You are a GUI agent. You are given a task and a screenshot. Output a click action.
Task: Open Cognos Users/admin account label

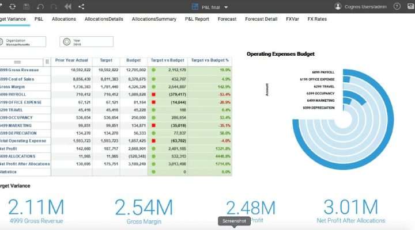[365, 7]
